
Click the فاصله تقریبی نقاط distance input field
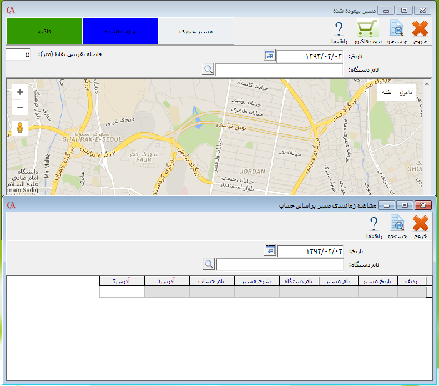[x=18, y=54]
